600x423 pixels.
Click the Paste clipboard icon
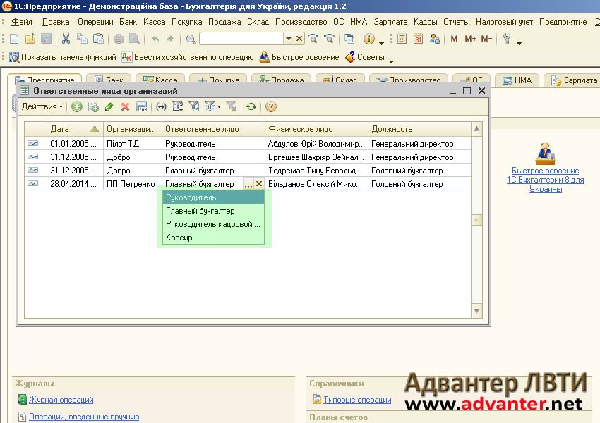tap(98, 39)
